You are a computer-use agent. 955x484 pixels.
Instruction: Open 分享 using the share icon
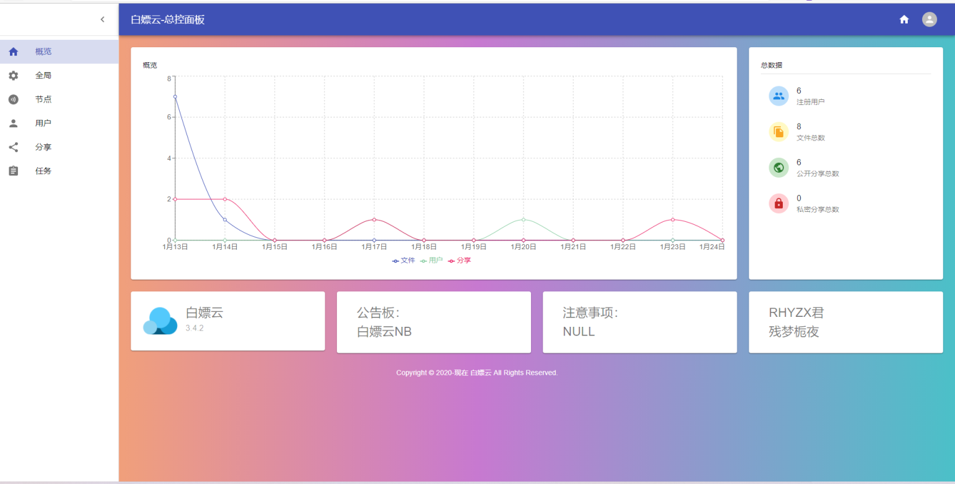13,147
